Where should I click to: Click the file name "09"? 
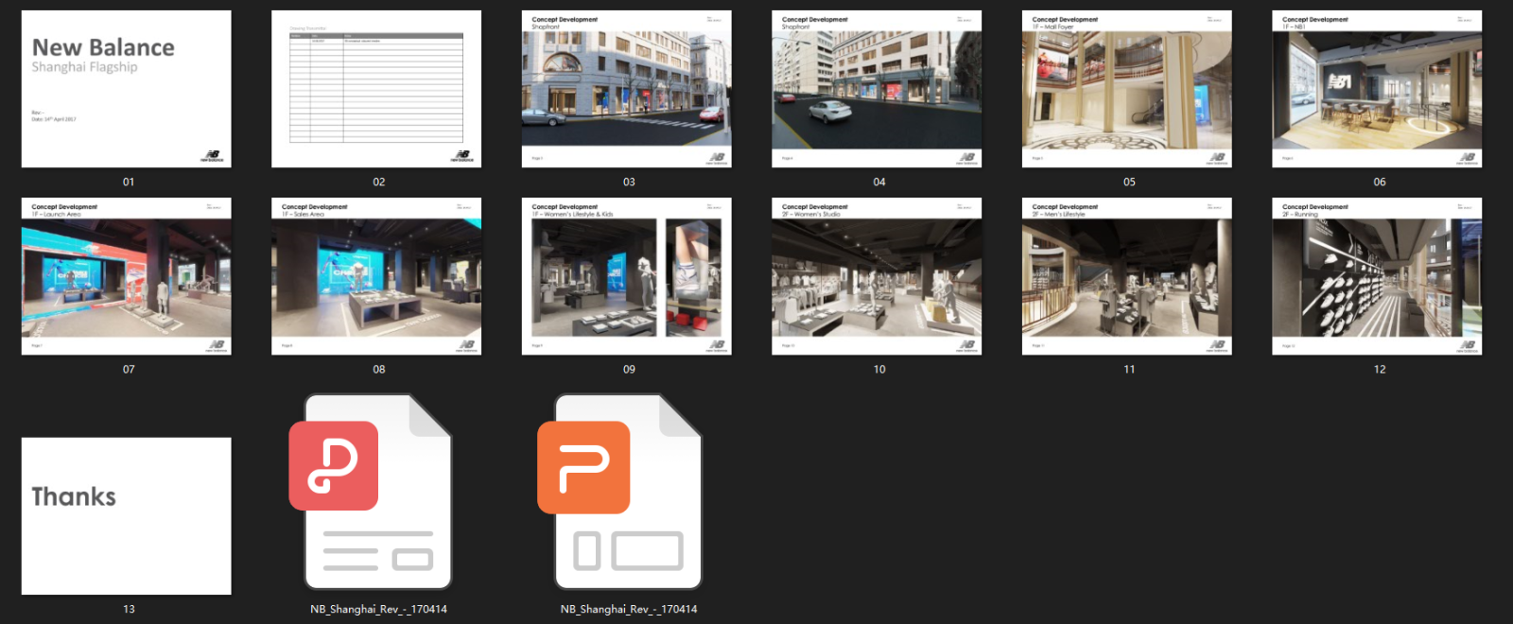coord(629,369)
